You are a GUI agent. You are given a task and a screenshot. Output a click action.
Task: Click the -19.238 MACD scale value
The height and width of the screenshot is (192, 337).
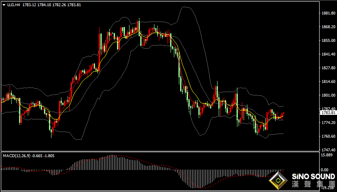[x=328, y=187]
